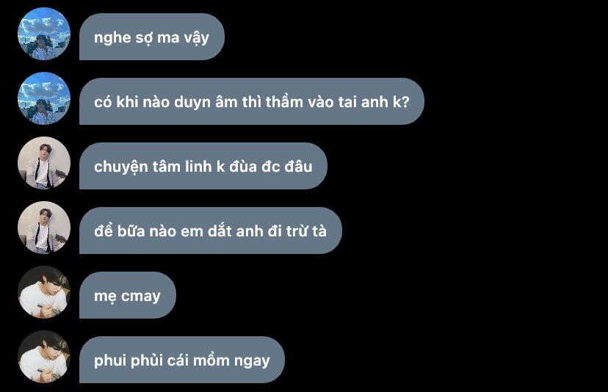The image size is (608, 392).
Task: Click the words "tâm linh" in the third message
Action: pos(182,167)
